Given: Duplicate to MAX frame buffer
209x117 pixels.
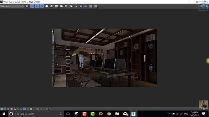Looking at the screenshot, I should [71, 6].
